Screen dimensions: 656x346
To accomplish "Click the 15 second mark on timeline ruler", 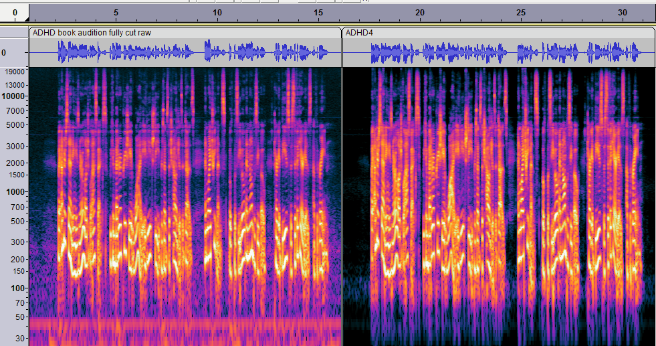I will [x=318, y=13].
